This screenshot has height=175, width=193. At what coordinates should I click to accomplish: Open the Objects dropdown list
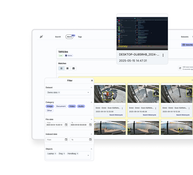click(x=88, y=155)
